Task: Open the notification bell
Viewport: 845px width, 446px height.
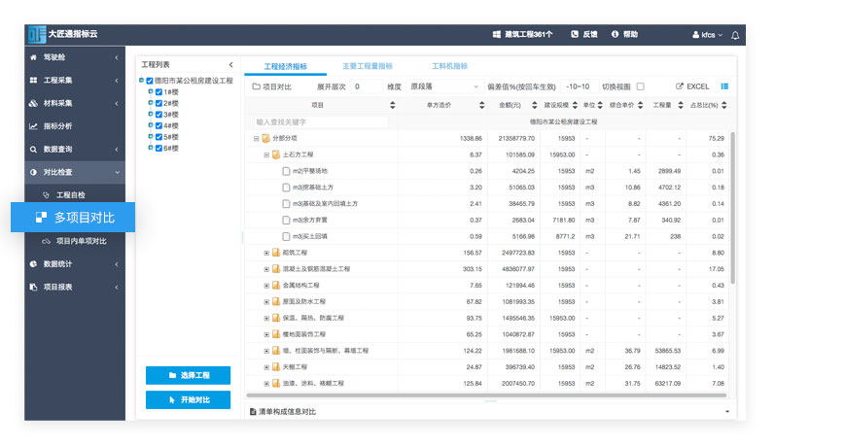Action: (x=735, y=36)
